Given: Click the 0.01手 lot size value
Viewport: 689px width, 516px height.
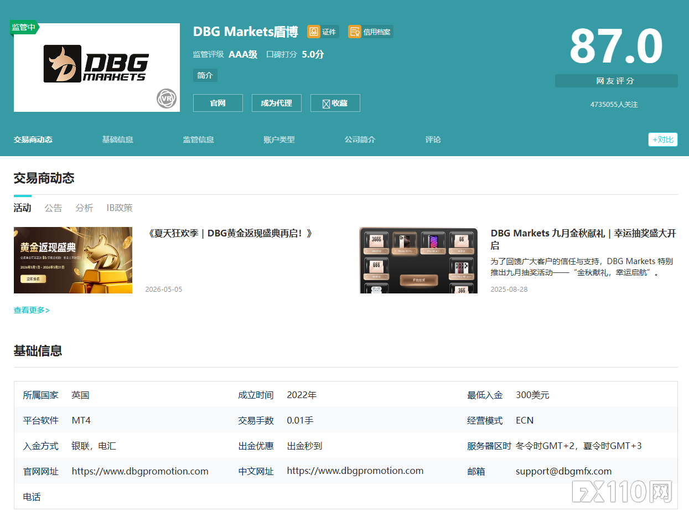Looking at the screenshot, I should click(x=301, y=421).
